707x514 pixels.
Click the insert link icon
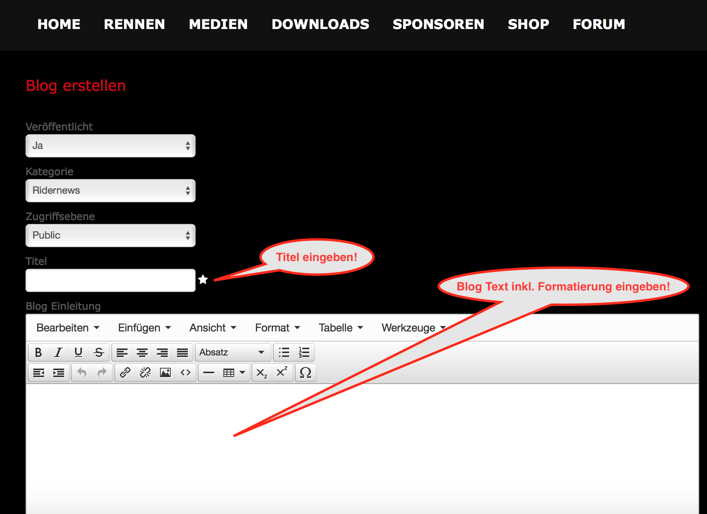[x=125, y=372]
